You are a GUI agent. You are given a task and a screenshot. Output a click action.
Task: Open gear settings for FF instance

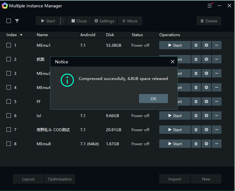(x=206, y=102)
